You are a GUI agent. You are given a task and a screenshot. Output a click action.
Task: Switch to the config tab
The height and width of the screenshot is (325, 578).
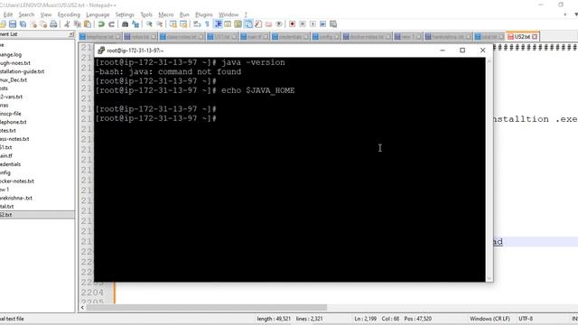tap(326, 37)
